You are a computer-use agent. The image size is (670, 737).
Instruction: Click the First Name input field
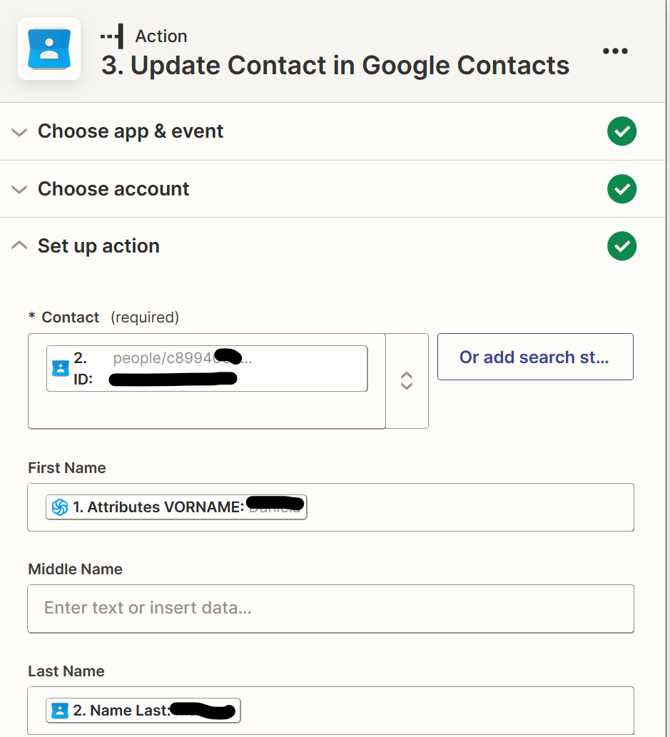tap(330, 507)
